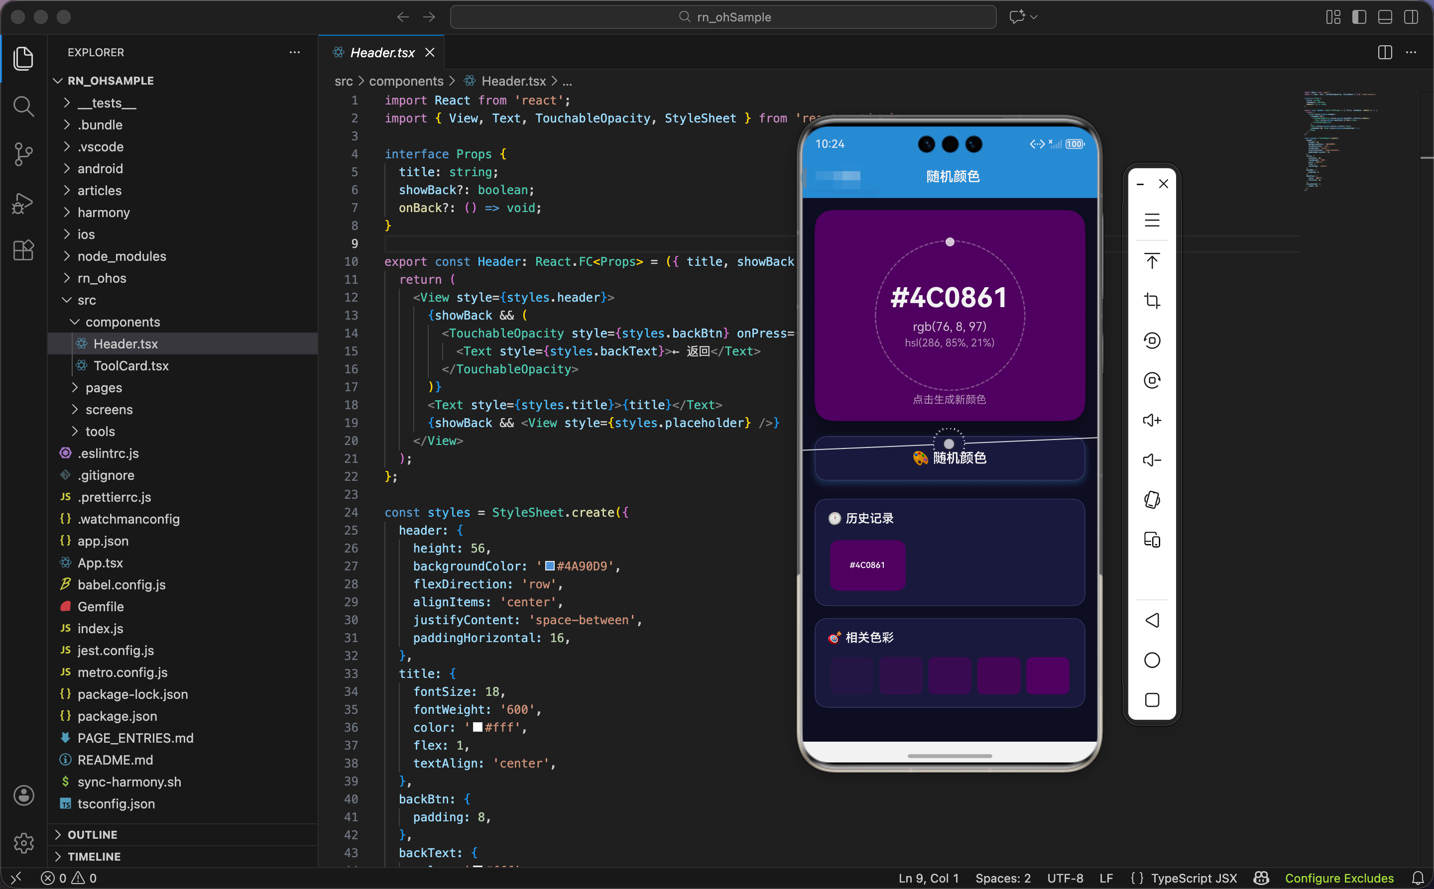Expand the harmony folder

click(104, 212)
